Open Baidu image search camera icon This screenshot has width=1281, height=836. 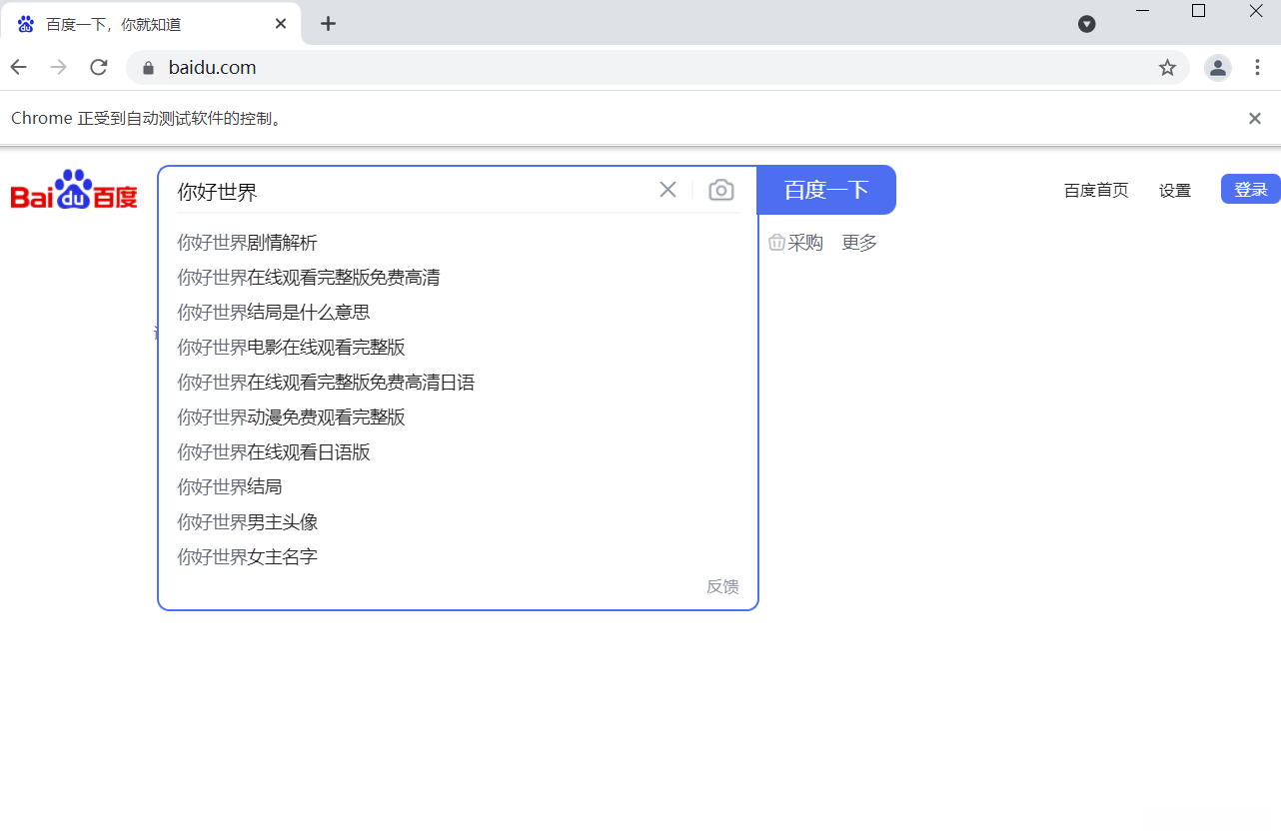click(720, 189)
